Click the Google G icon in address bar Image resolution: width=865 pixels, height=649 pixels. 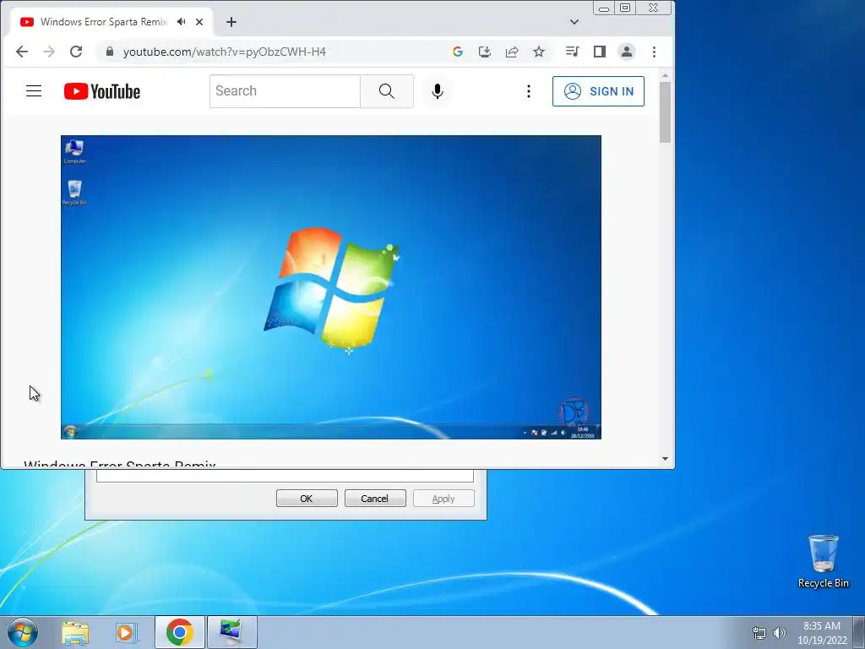457,52
